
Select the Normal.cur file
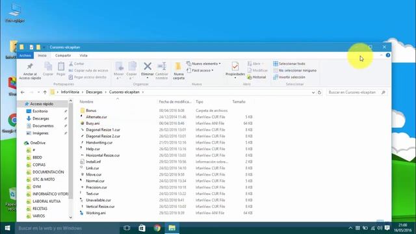click(x=96, y=181)
